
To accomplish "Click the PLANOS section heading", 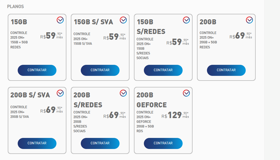I will tap(15, 6).
